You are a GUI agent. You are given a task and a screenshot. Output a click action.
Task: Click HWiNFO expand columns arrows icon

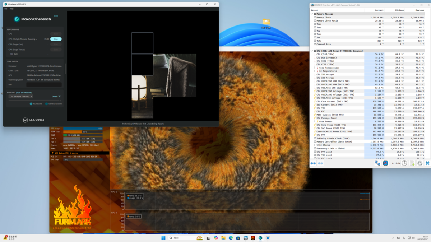[x=313, y=163]
